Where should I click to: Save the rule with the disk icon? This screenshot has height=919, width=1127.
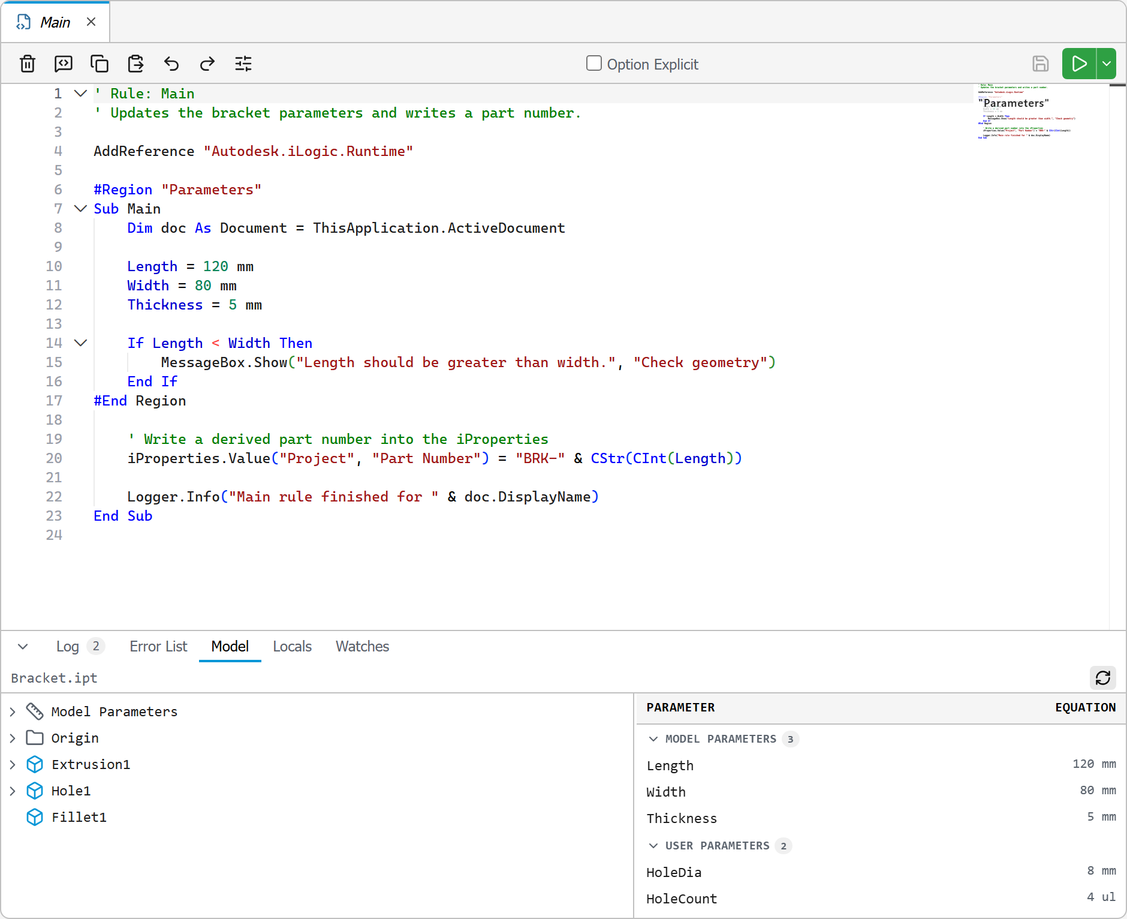tap(1041, 64)
